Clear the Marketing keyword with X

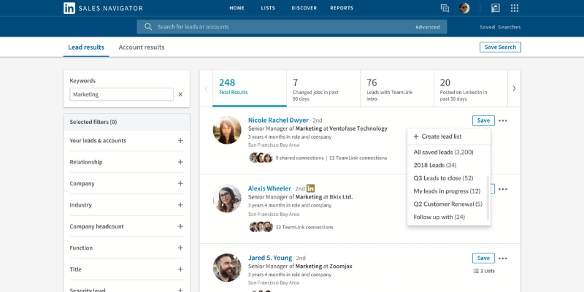point(180,95)
